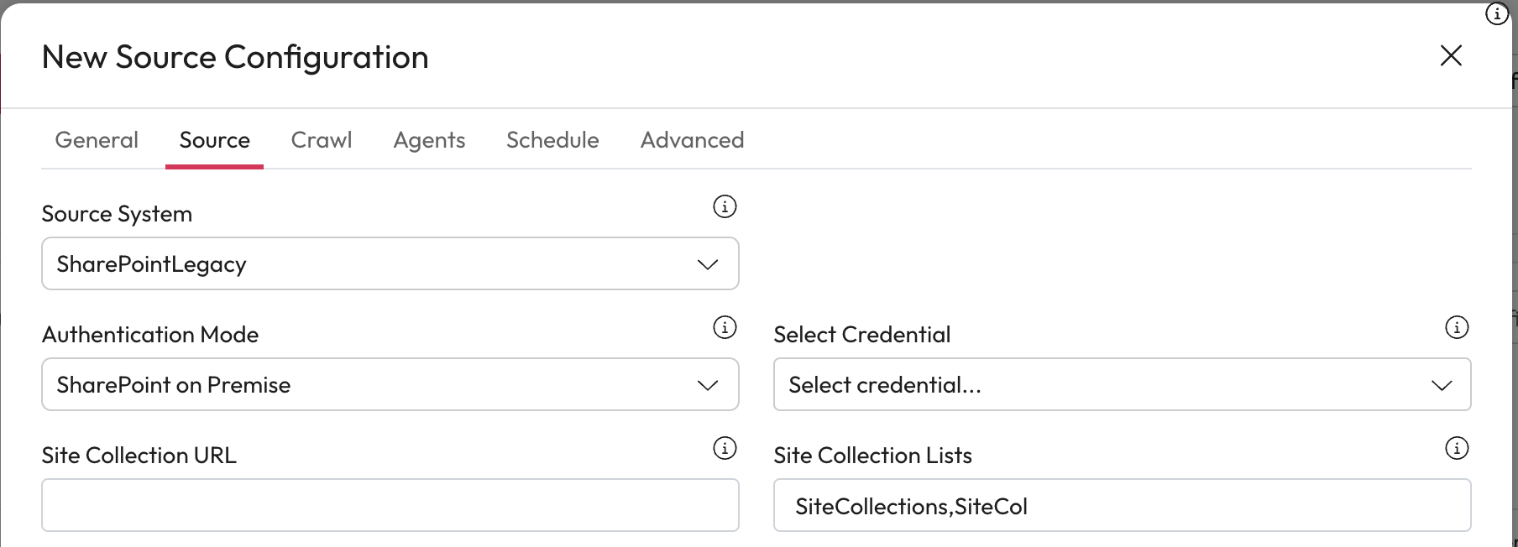This screenshot has height=547, width=1518.
Task: Select the Source tab
Action: pos(214,140)
